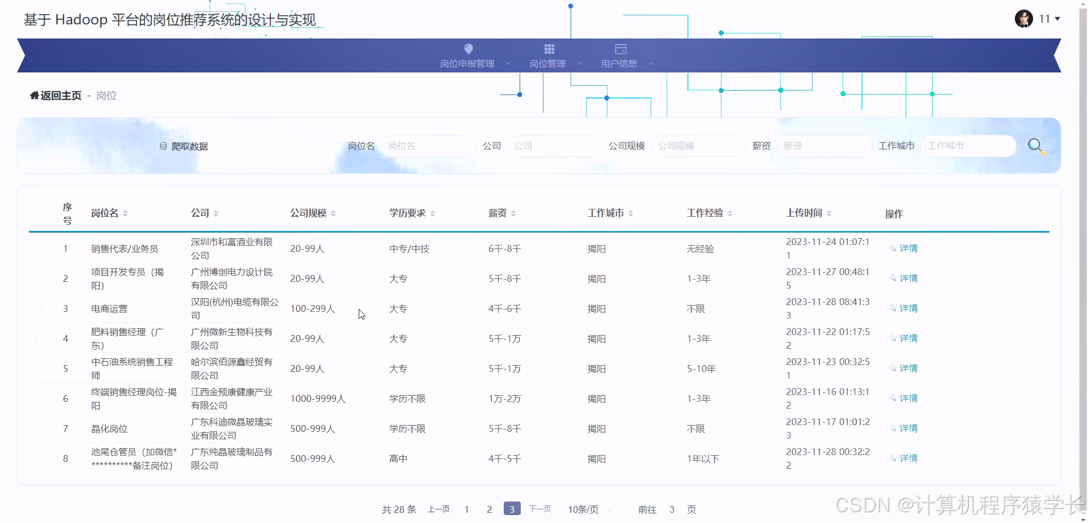
Task: Click detail icon for 电商运营 row
Action: coord(893,308)
